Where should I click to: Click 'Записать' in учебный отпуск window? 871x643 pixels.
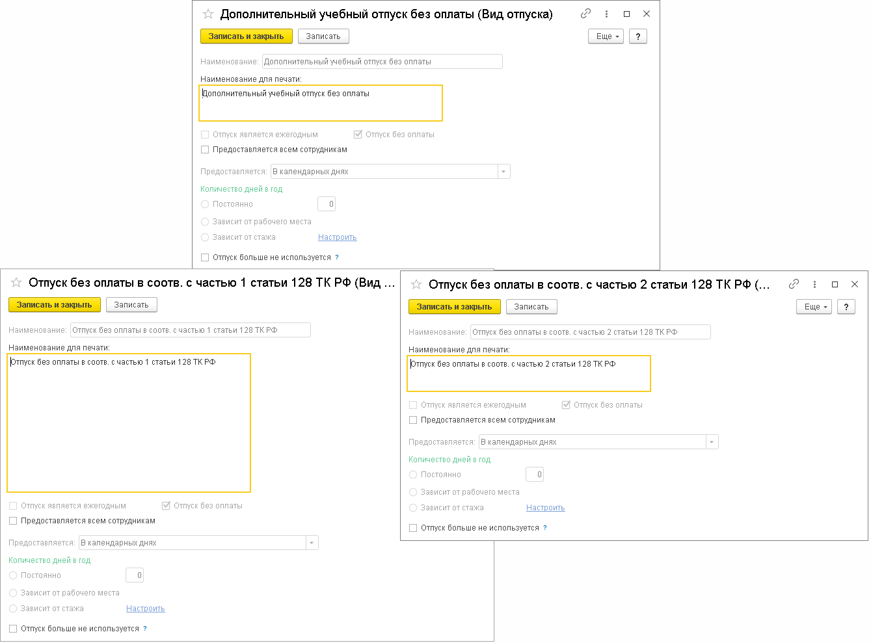point(323,36)
